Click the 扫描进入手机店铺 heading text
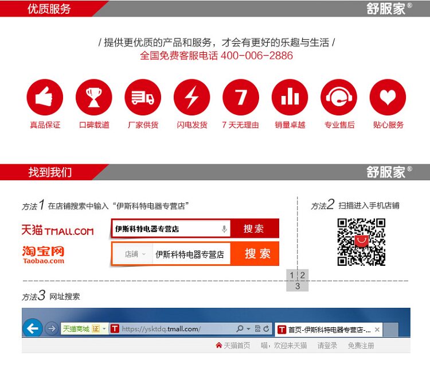 coord(369,206)
